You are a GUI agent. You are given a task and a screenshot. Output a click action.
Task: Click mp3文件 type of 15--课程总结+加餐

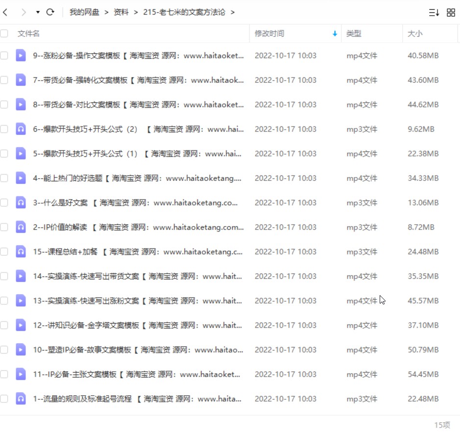[362, 252]
